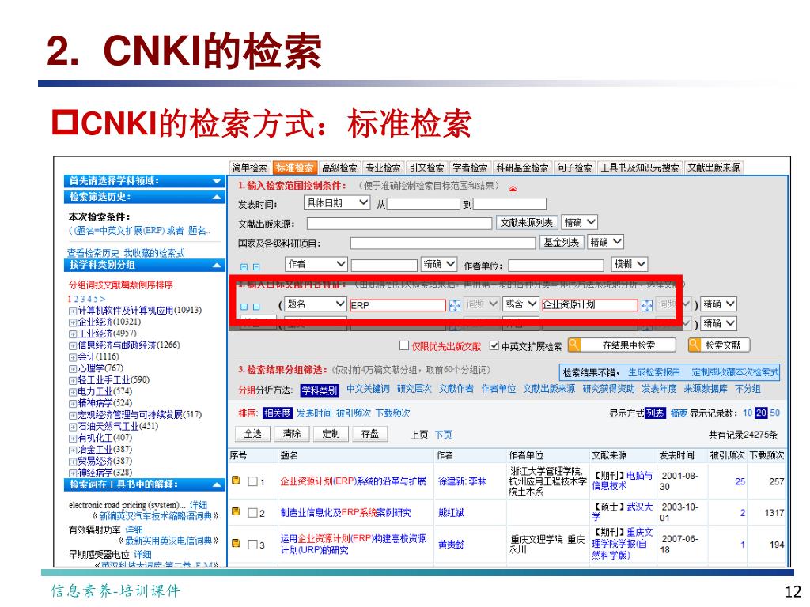The height and width of the screenshot is (607, 810).
Task: Expand 计算机软件及计算机应用 tree node
Action: 72,311
